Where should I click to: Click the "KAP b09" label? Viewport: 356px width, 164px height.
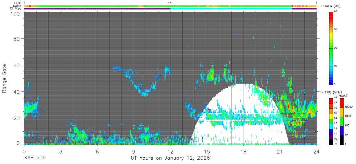[x=34, y=159]
